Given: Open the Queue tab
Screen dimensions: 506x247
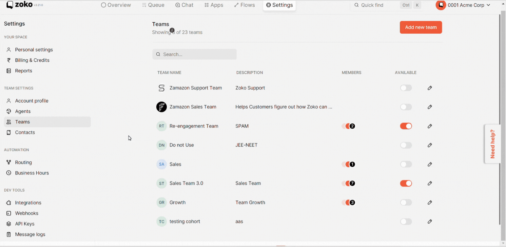Looking at the screenshot, I should click(x=153, y=5).
